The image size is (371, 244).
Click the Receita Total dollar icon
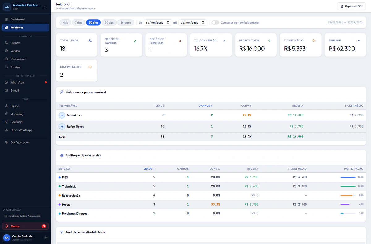[x=269, y=41]
